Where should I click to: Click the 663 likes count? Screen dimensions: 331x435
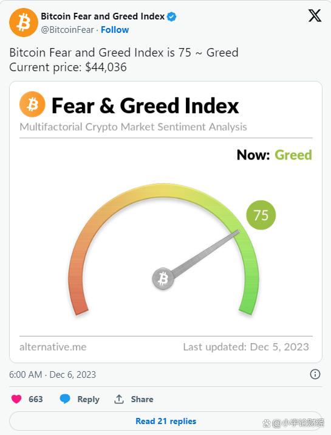pos(36,399)
